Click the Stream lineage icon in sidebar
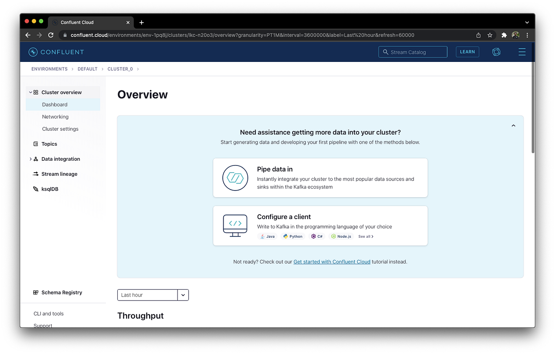 point(36,174)
